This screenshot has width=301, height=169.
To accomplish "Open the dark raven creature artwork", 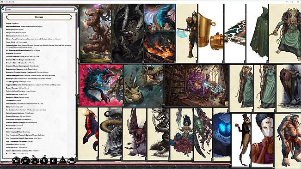I will coord(128,34).
